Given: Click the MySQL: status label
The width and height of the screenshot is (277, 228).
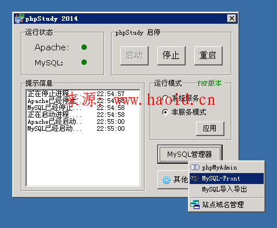Looking at the screenshot, I should click(x=49, y=62).
